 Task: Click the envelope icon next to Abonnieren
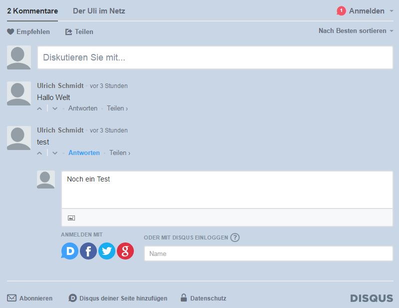coord(11,298)
